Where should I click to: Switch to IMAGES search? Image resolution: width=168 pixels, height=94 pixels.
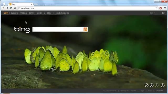(14, 13)
